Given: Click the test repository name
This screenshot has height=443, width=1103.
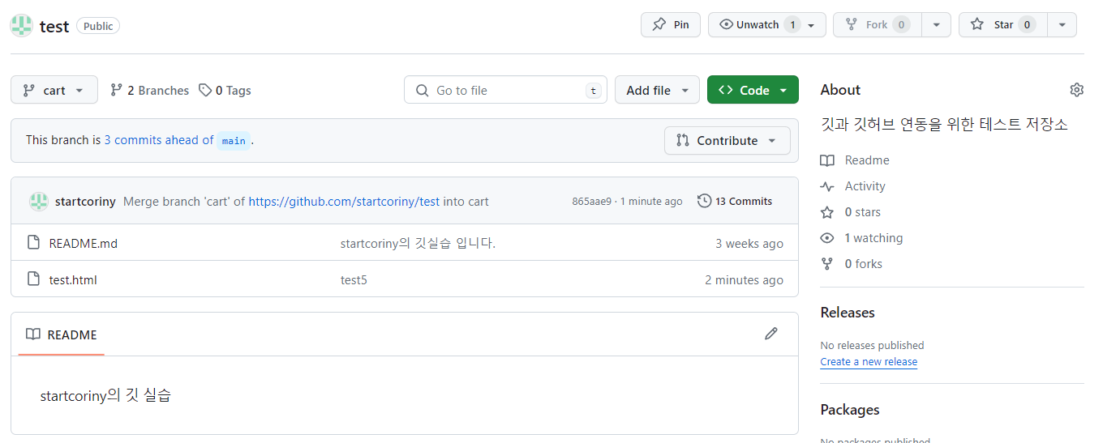Looking at the screenshot, I should click(x=54, y=26).
